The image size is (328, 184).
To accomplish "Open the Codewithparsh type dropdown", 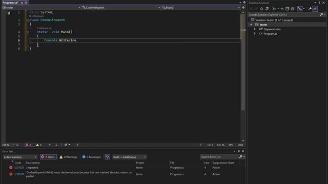I will [x=121, y=8].
